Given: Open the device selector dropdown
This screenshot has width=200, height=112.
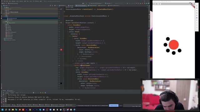Looking at the screenshot, I should [96, 3].
